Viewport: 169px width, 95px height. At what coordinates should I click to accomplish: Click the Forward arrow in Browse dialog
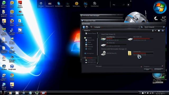click(87, 27)
